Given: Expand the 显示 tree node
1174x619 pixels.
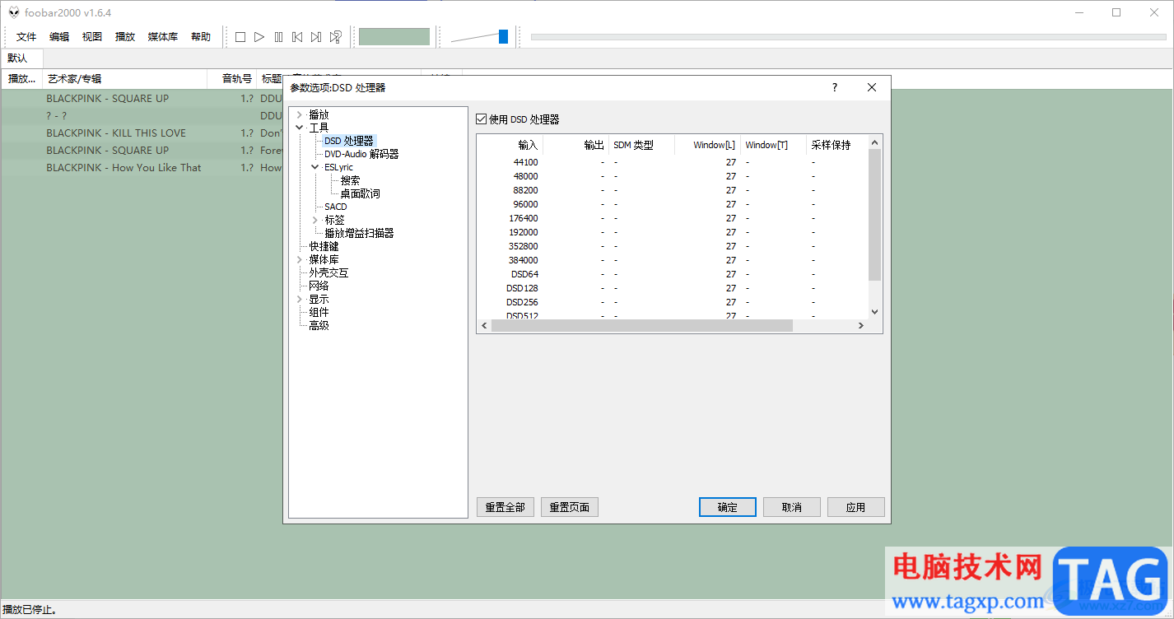Looking at the screenshot, I should (300, 299).
